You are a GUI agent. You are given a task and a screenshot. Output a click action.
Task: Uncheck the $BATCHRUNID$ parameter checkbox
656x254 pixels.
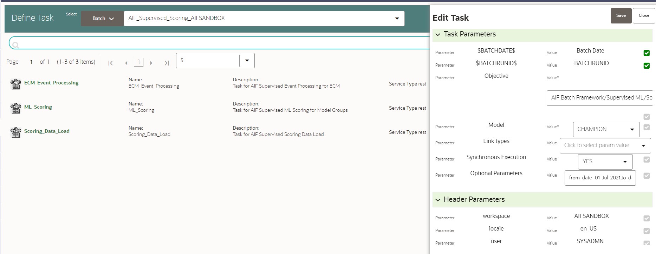click(647, 66)
